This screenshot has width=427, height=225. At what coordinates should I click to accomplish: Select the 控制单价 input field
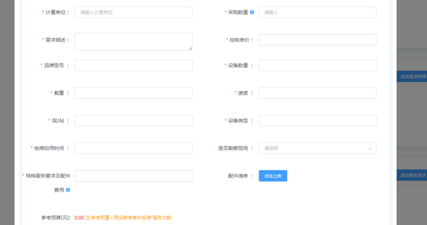pyautogui.click(x=318, y=40)
